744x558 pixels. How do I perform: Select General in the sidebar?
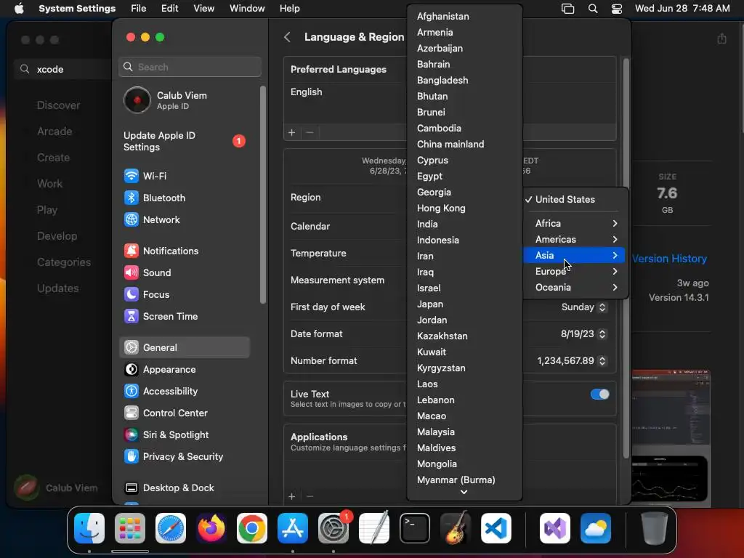coord(184,348)
